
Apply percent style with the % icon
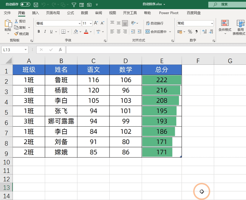190,32
